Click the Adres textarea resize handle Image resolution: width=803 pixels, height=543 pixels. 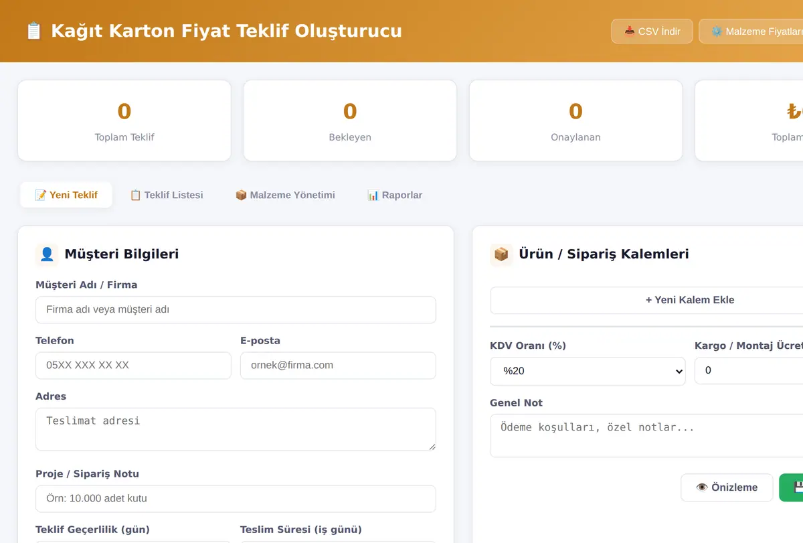(x=432, y=446)
